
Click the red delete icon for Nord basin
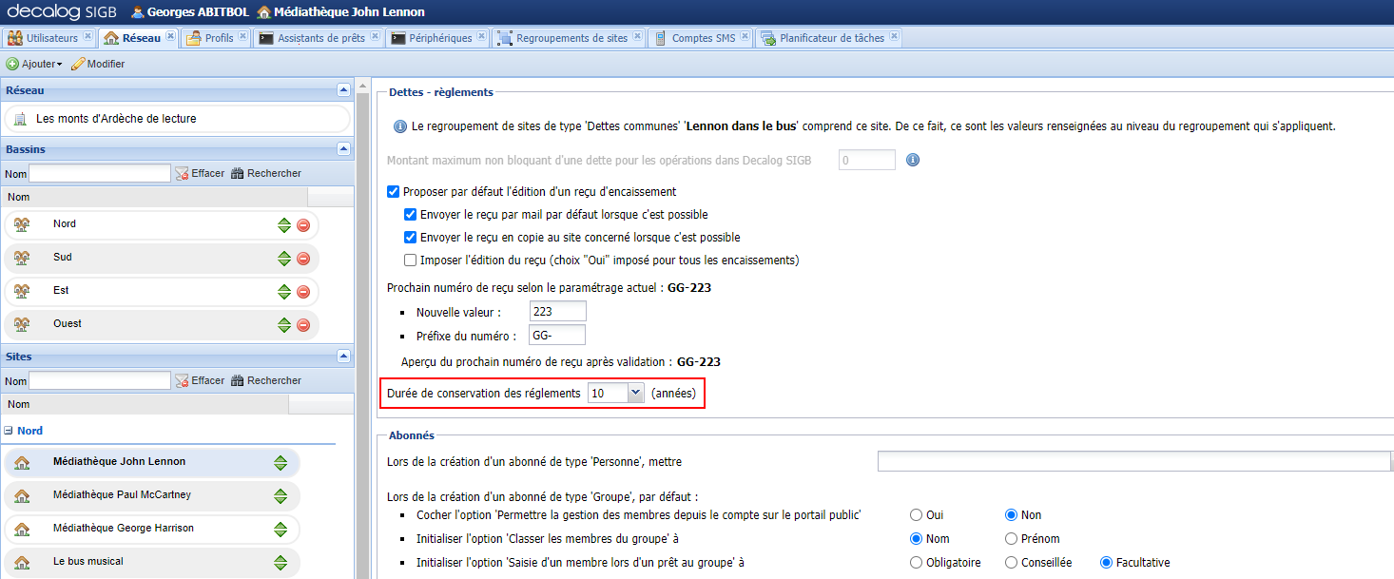click(303, 225)
